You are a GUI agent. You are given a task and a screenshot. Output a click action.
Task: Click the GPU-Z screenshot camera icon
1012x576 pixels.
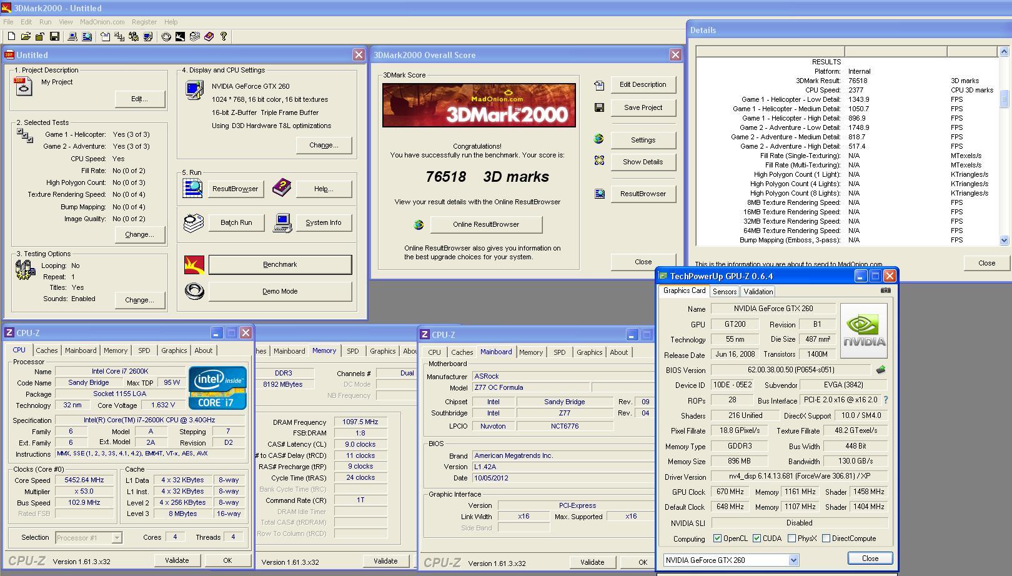(x=886, y=290)
